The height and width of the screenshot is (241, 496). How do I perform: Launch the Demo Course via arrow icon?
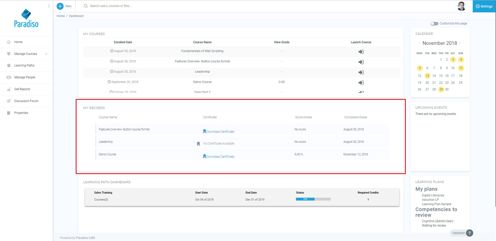point(361,83)
